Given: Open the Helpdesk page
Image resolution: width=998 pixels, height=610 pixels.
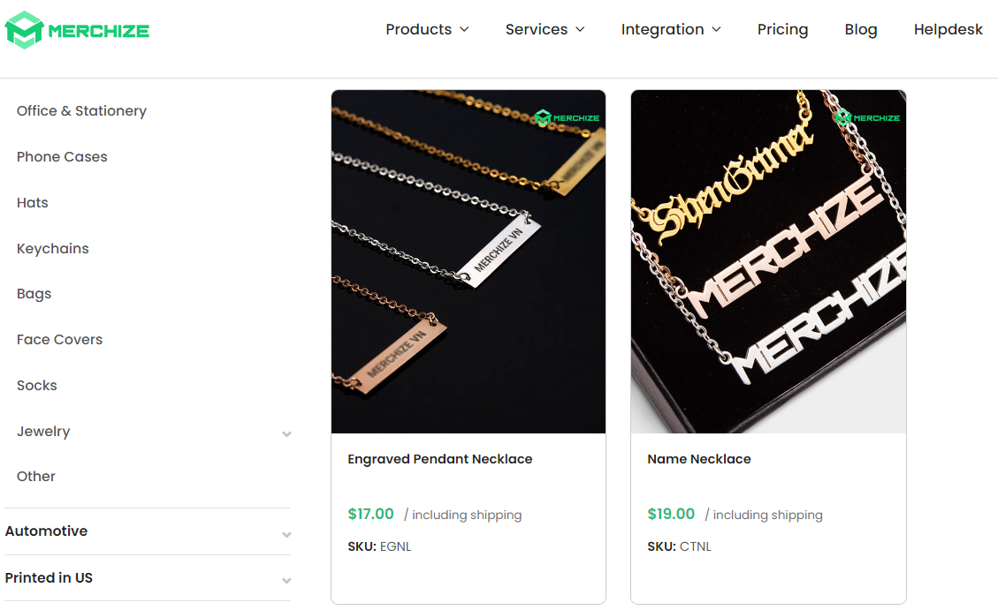Looking at the screenshot, I should tap(948, 29).
